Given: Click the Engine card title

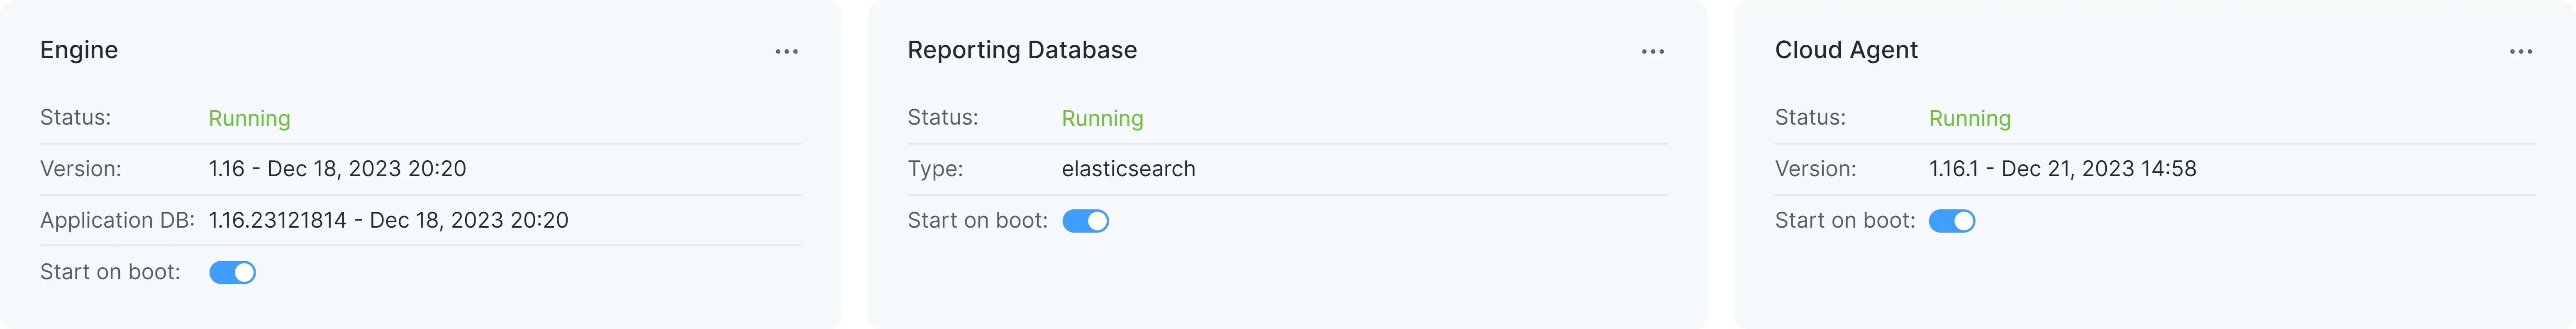Looking at the screenshot, I should (x=79, y=50).
